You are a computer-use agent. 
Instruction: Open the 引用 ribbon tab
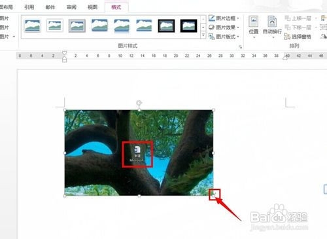29,7
